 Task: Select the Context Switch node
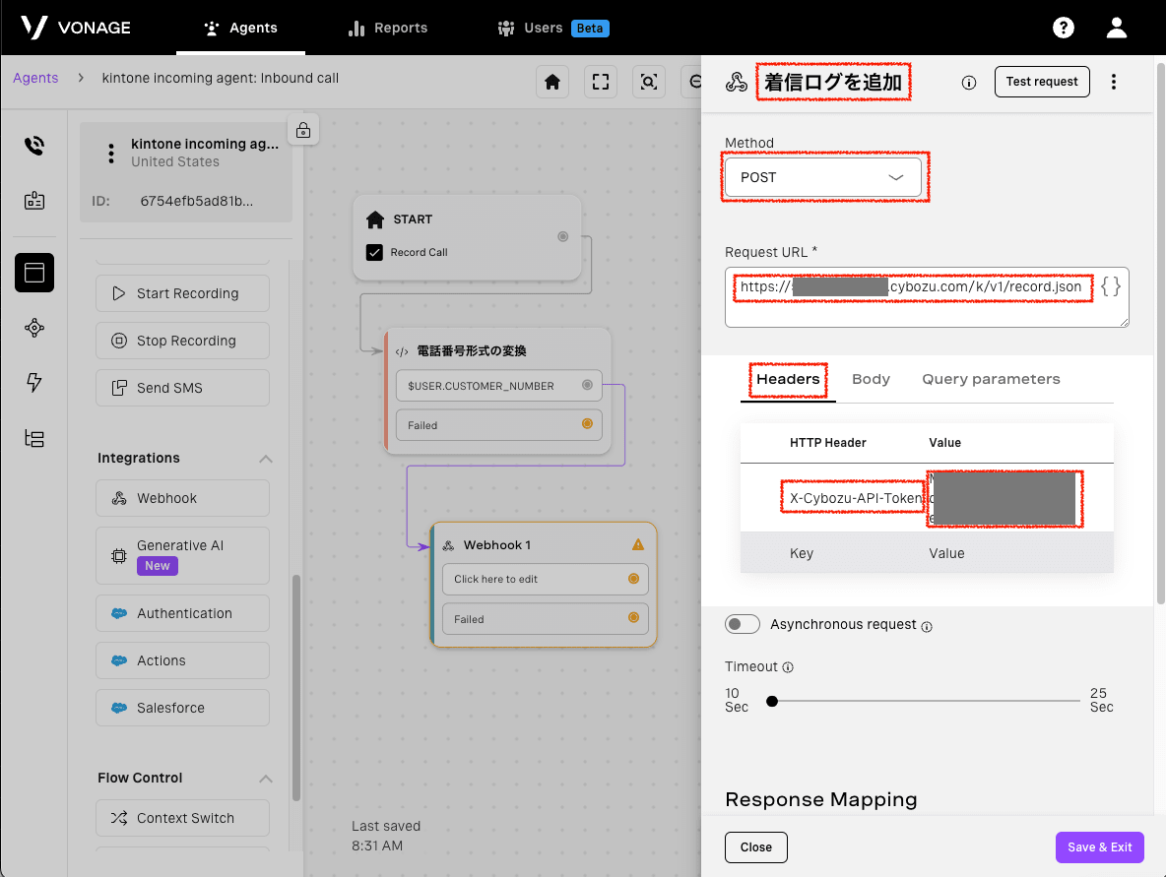[182, 818]
